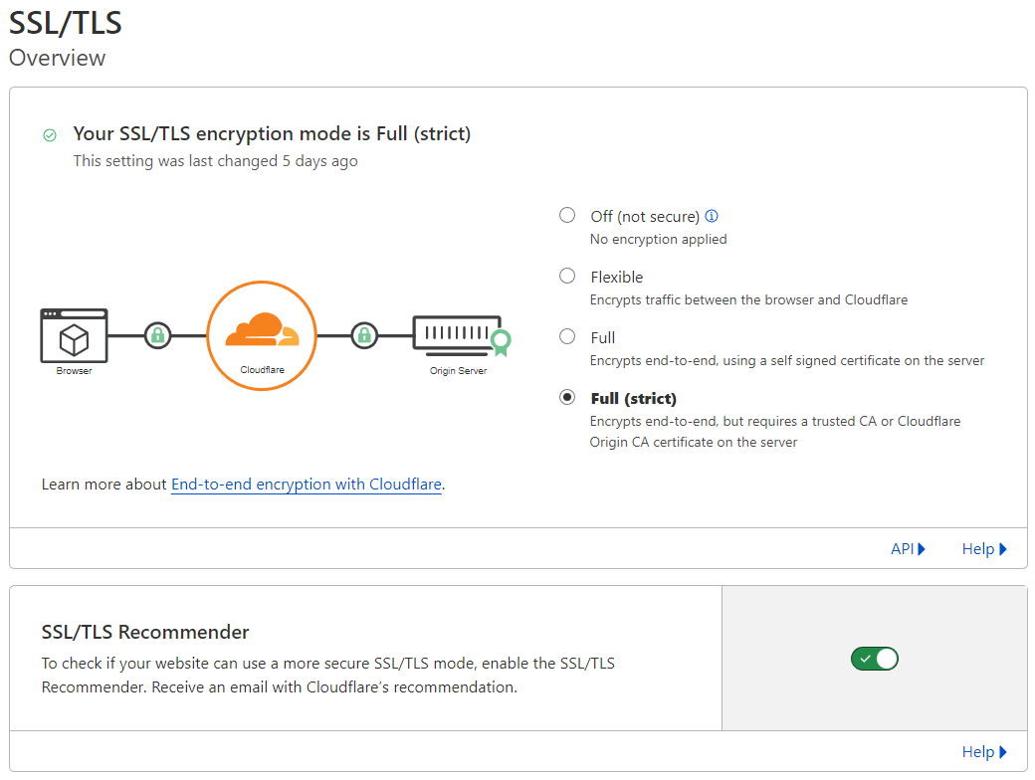Select the Full (strict) radio button
Screen dimensions: 1035x780
tap(567, 397)
